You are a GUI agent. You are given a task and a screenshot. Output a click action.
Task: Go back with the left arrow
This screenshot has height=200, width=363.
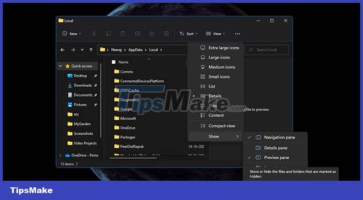click(x=63, y=49)
